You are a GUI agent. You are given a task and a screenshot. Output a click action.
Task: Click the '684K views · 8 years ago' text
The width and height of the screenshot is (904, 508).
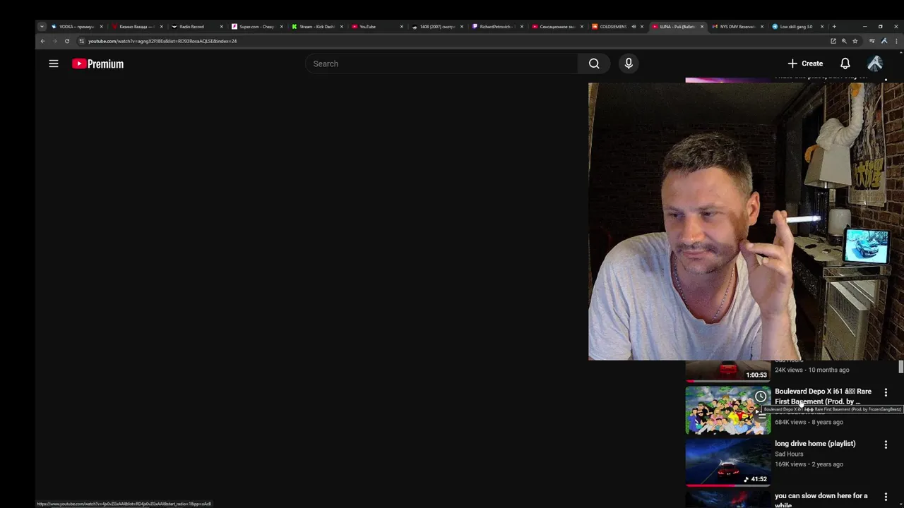coord(809,422)
